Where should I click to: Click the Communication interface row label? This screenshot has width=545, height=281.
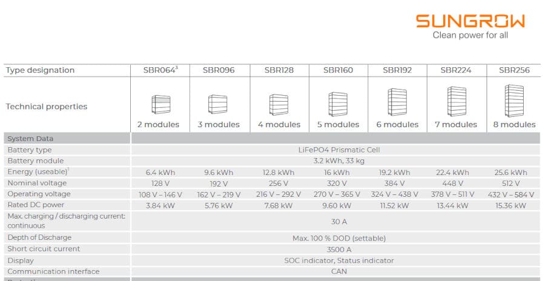[53, 271]
